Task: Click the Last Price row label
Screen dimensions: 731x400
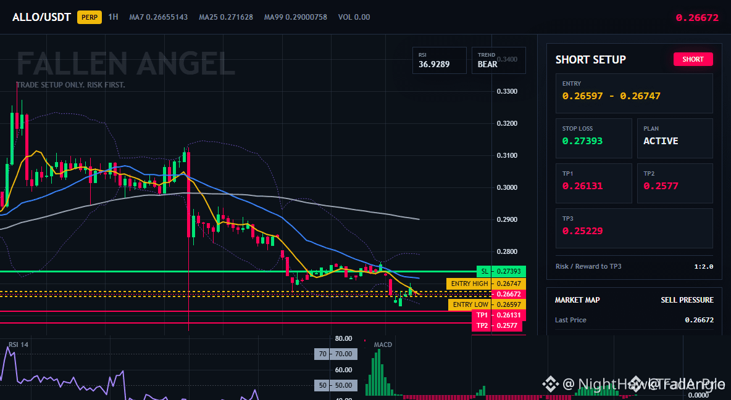Action: [570, 320]
